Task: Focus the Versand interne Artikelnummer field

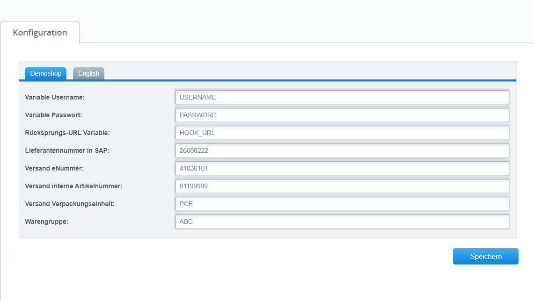Action: [342, 186]
